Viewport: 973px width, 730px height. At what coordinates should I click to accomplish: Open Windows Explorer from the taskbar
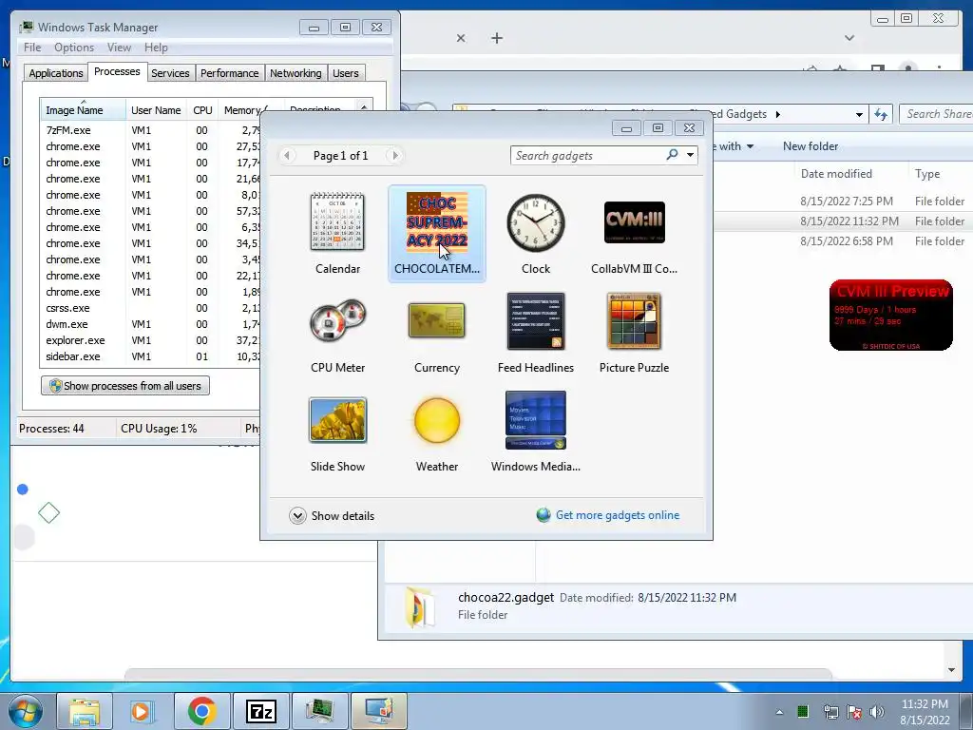point(85,711)
